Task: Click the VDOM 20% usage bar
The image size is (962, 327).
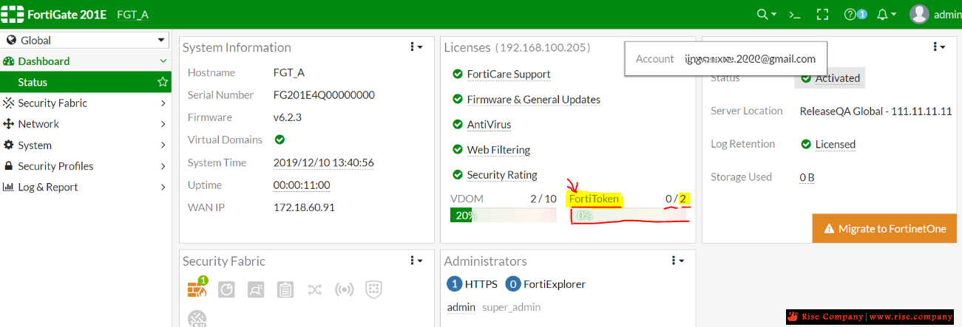Action: coord(503,216)
